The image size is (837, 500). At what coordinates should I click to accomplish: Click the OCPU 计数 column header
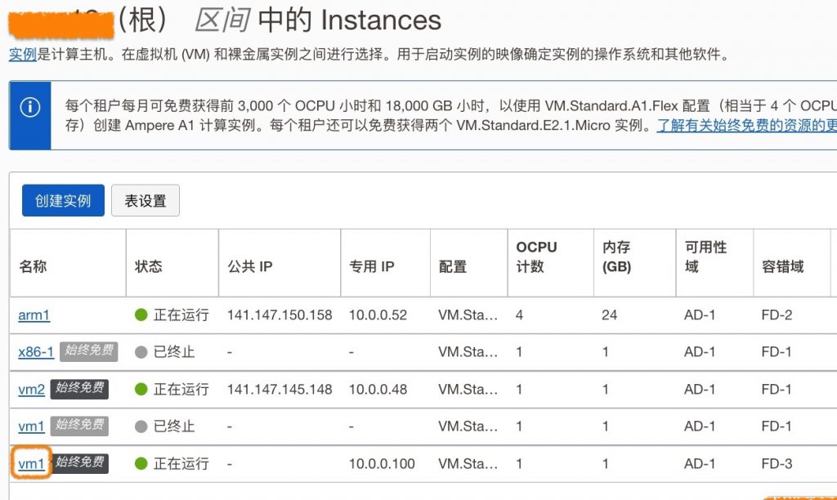[x=536, y=257]
